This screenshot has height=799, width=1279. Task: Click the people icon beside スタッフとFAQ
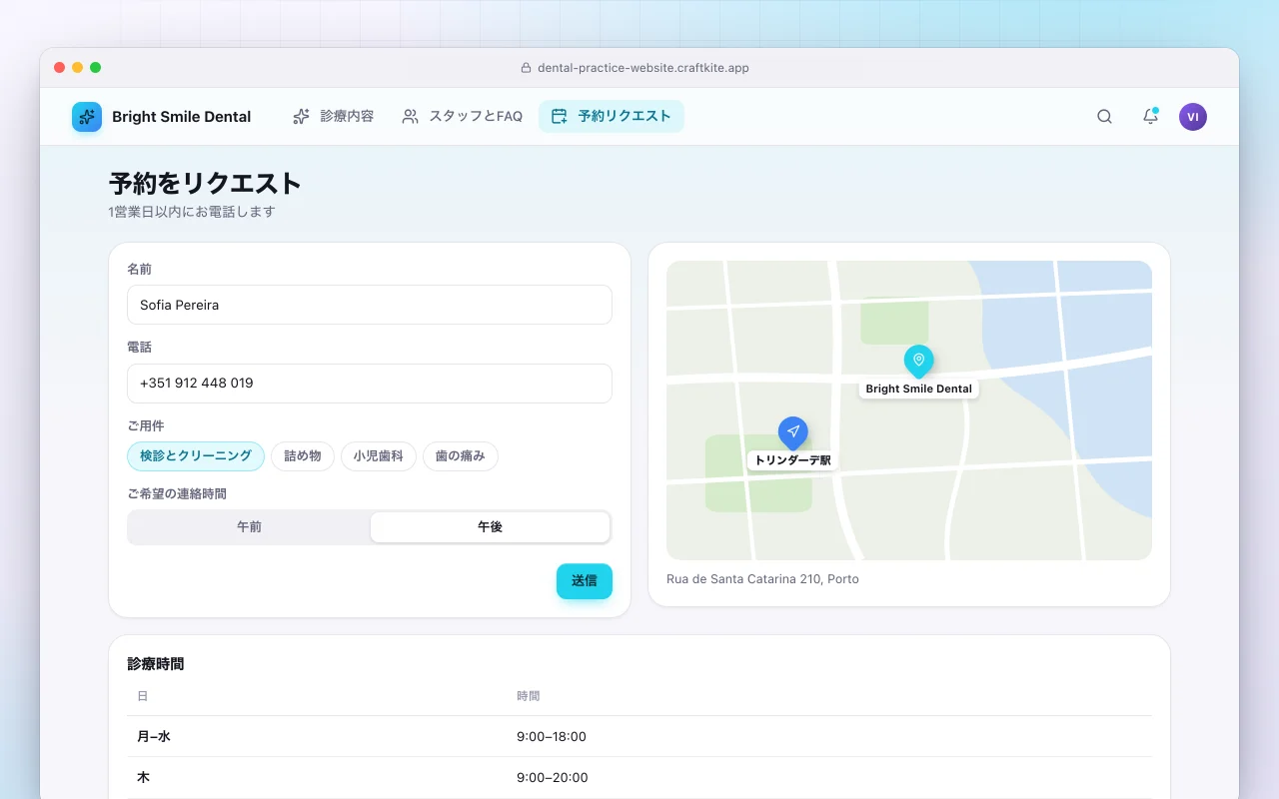coord(410,117)
